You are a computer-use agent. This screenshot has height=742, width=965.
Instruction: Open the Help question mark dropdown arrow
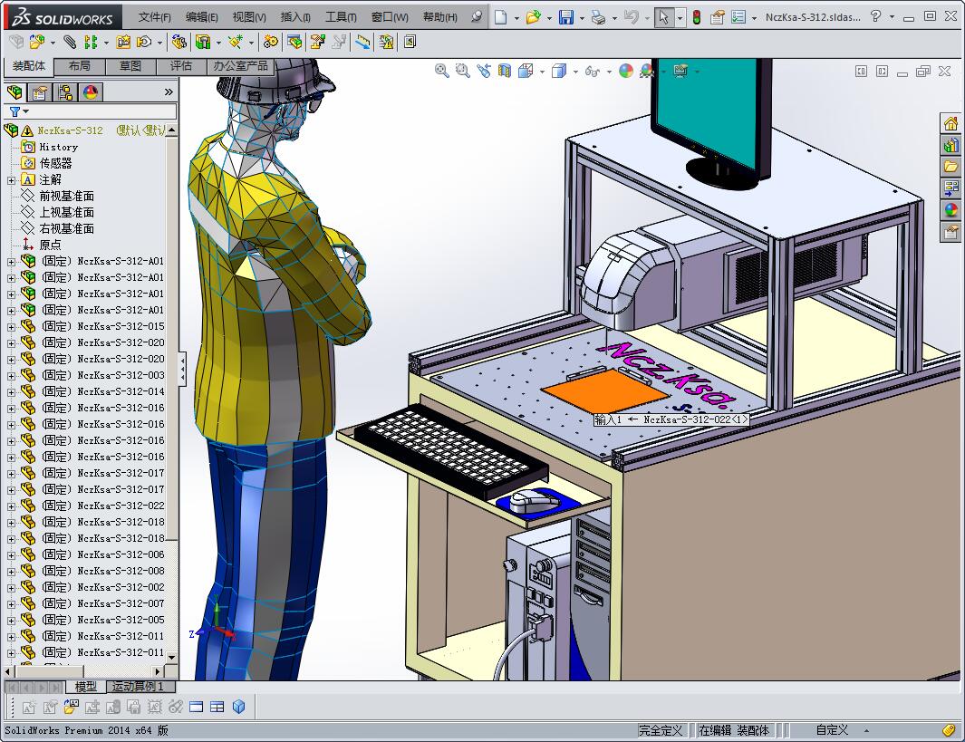point(892,17)
